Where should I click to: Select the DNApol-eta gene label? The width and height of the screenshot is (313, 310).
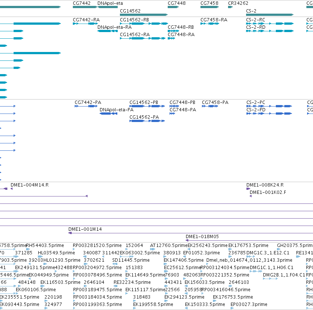click(x=110, y=3)
